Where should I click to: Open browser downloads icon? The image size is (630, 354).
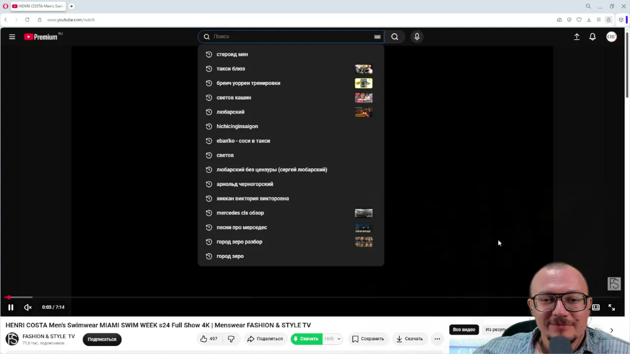click(589, 20)
